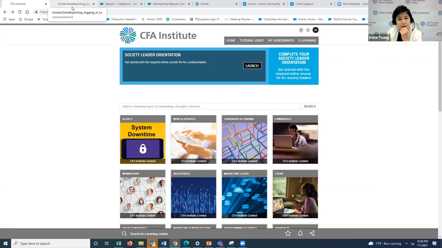Show hidden system tray icons
This screenshot has height=248, width=442.
[x=406, y=244]
